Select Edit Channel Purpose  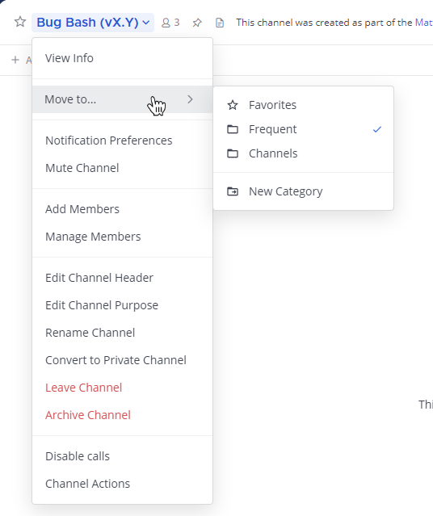click(123, 305)
